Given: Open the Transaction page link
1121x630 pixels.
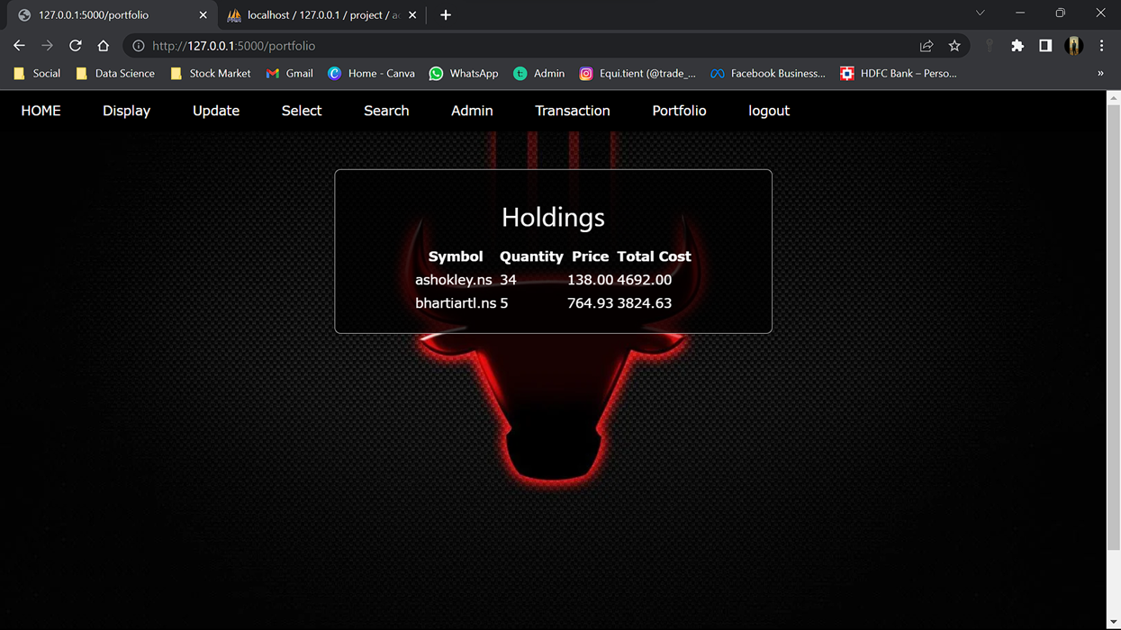Looking at the screenshot, I should [x=573, y=110].
